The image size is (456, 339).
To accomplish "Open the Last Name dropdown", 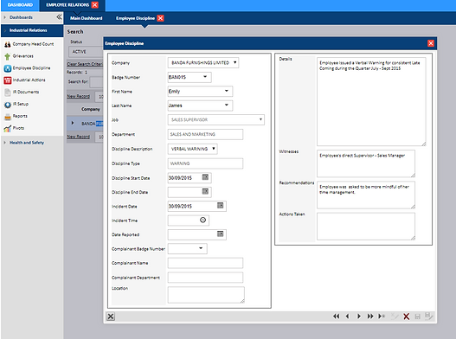I will pyautogui.click(x=227, y=105).
